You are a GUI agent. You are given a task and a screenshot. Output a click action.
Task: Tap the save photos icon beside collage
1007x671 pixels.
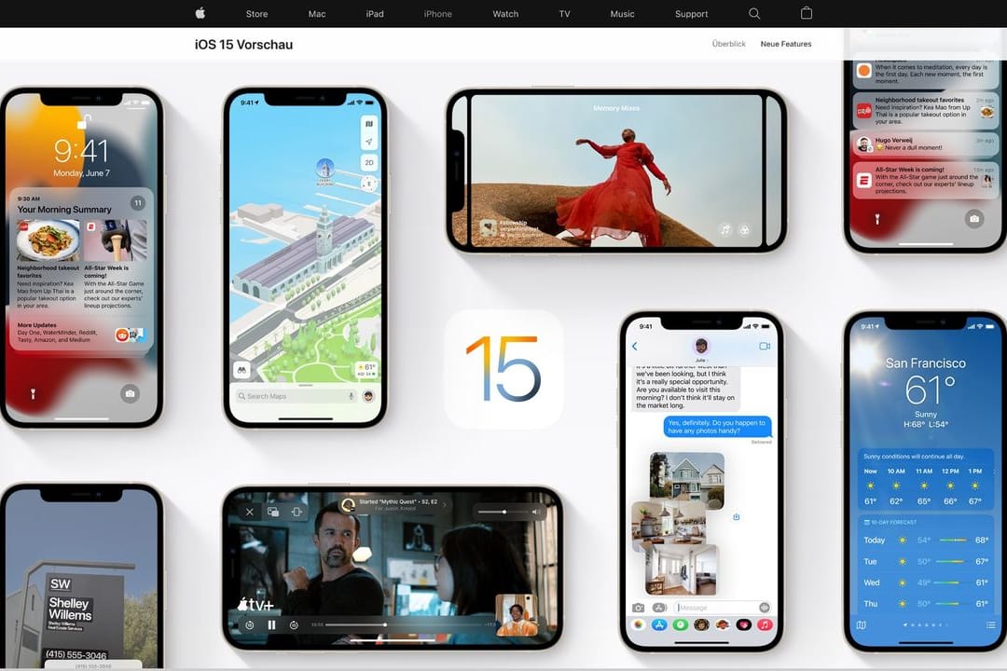pos(737,516)
